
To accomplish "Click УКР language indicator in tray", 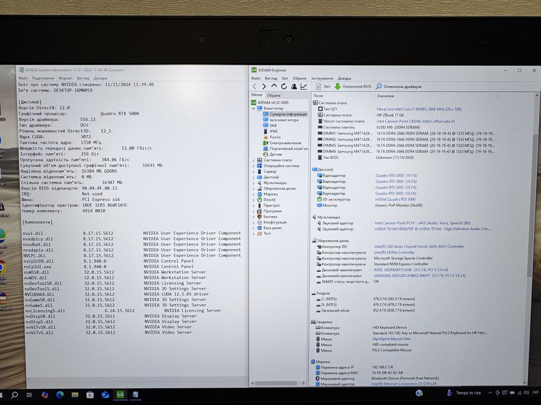I will (x=535, y=393).
